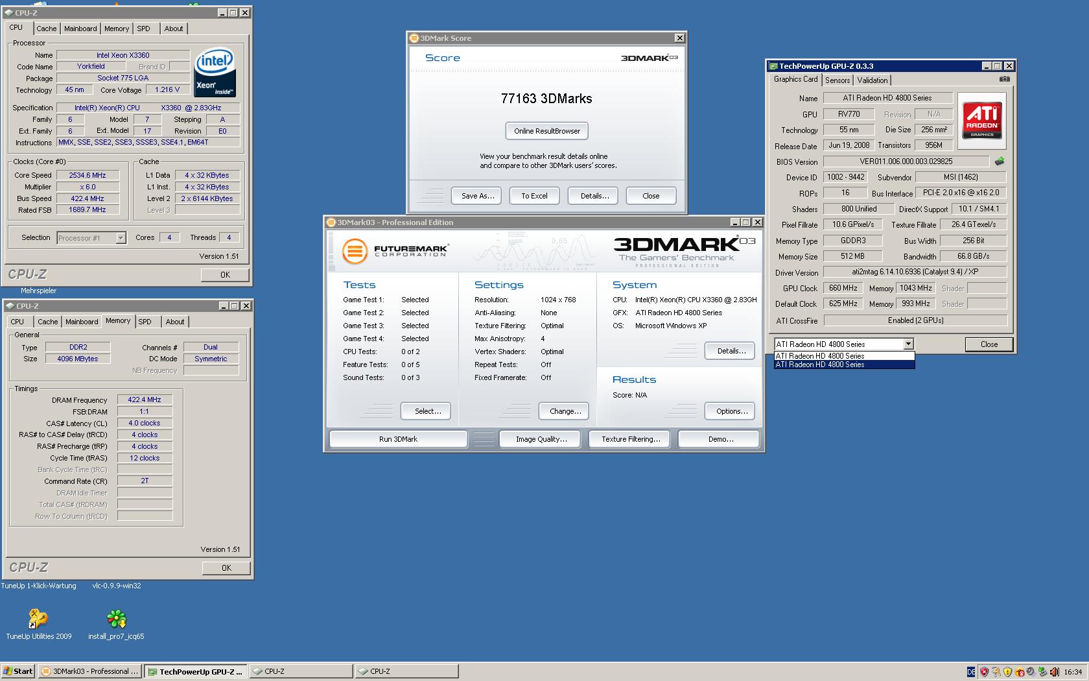Click the gray speaker tray icon

1031,672
